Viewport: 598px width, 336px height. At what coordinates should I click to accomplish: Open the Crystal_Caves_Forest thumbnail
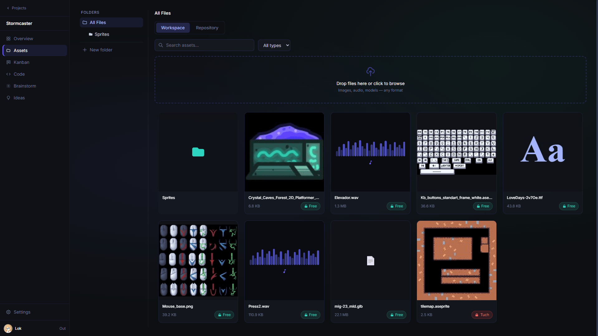284,152
